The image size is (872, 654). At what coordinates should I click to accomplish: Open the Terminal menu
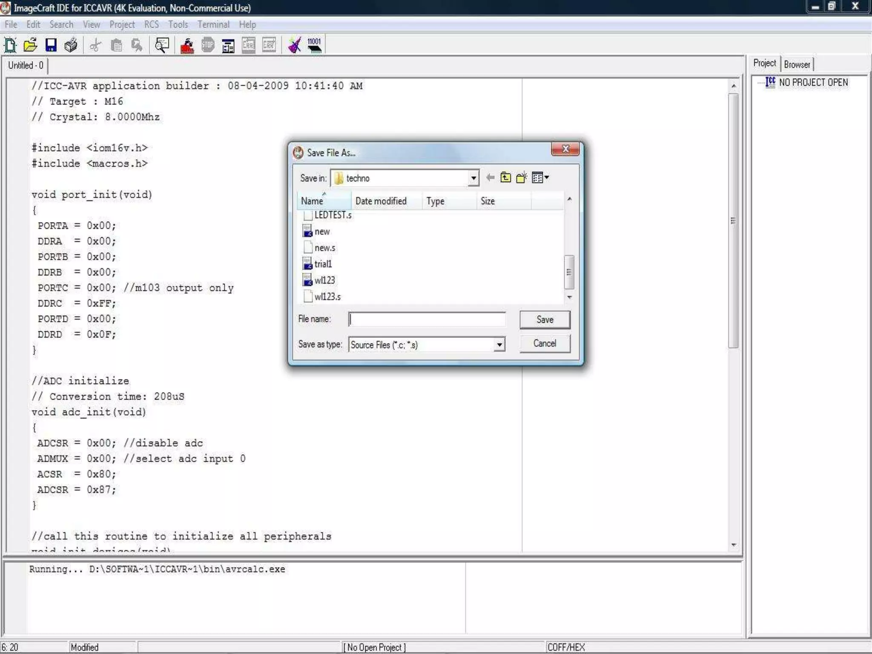click(x=213, y=24)
